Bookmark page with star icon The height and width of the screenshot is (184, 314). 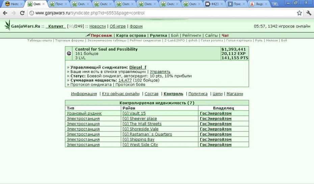tap(299, 13)
